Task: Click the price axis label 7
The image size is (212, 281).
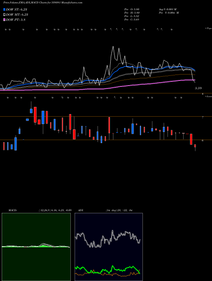Action: pos(203,117)
